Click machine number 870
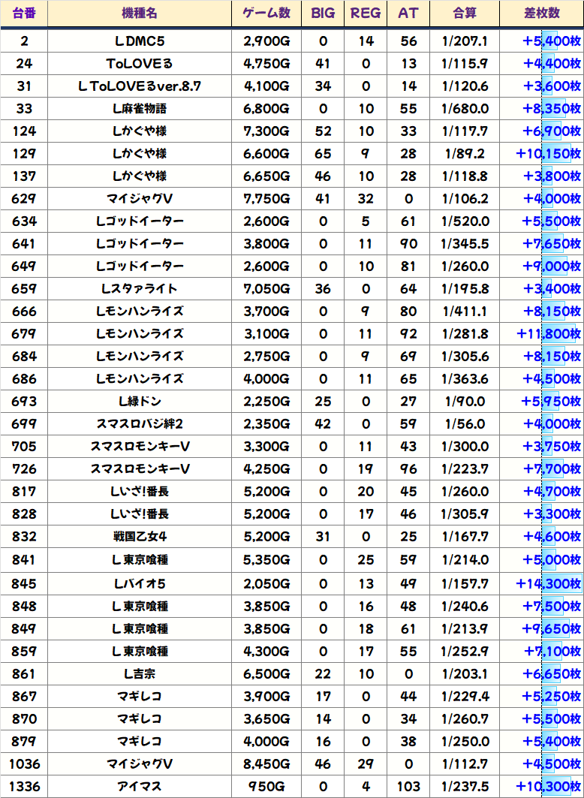 click(24, 718)
